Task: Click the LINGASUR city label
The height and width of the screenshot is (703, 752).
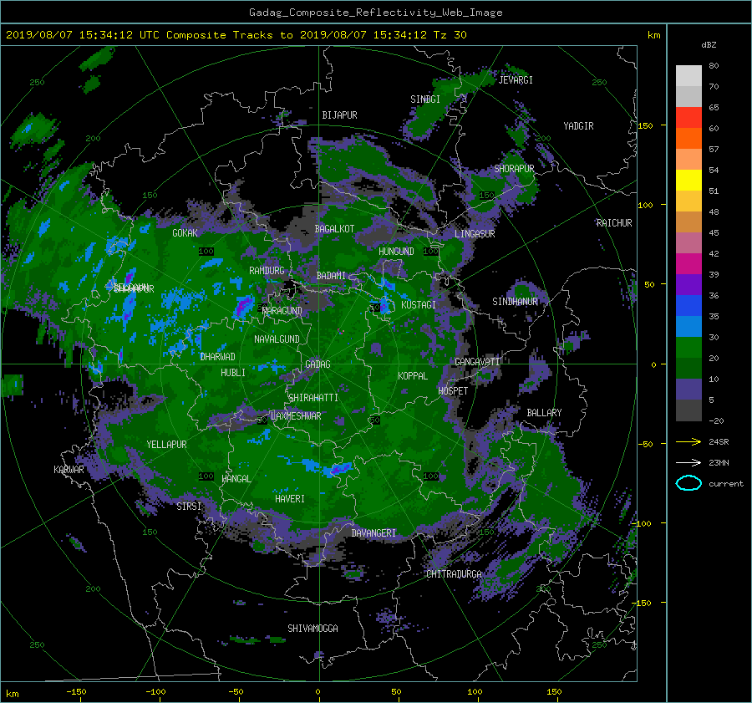Action: pyautogui.click(x=475, y=234)
